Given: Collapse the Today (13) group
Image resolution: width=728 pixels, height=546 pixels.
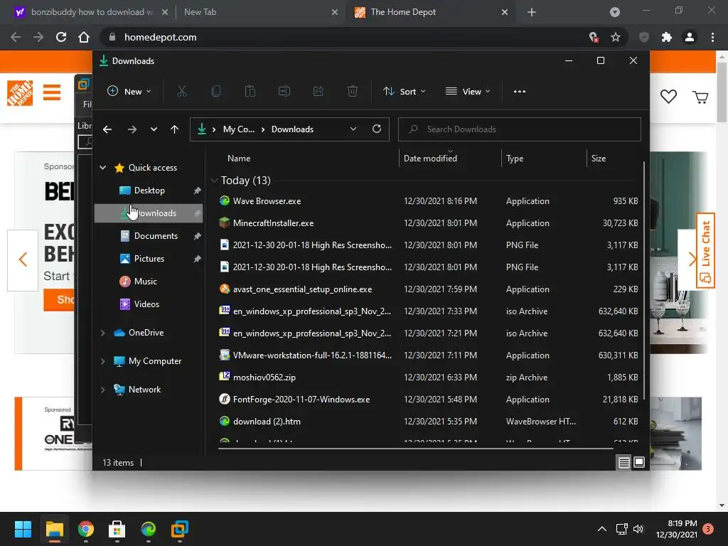Looking at the screenshot, I should 214,181.
